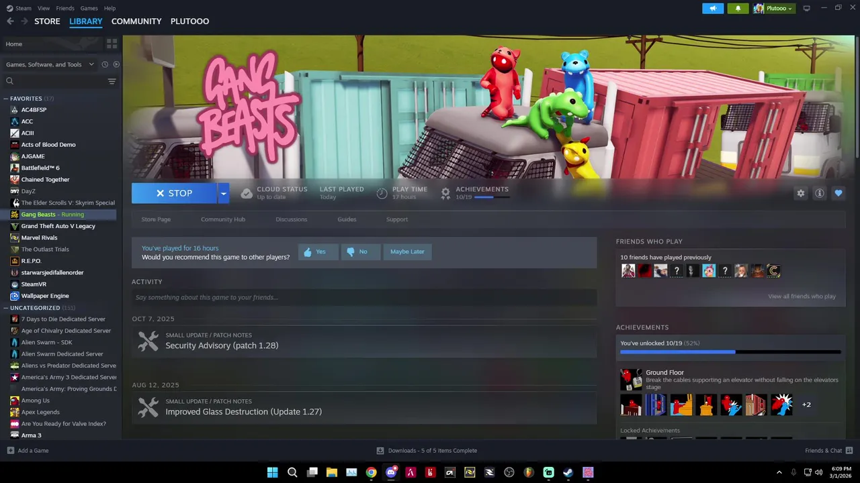
Task: Click the back navigation arrow
Action: pos(10,21)
